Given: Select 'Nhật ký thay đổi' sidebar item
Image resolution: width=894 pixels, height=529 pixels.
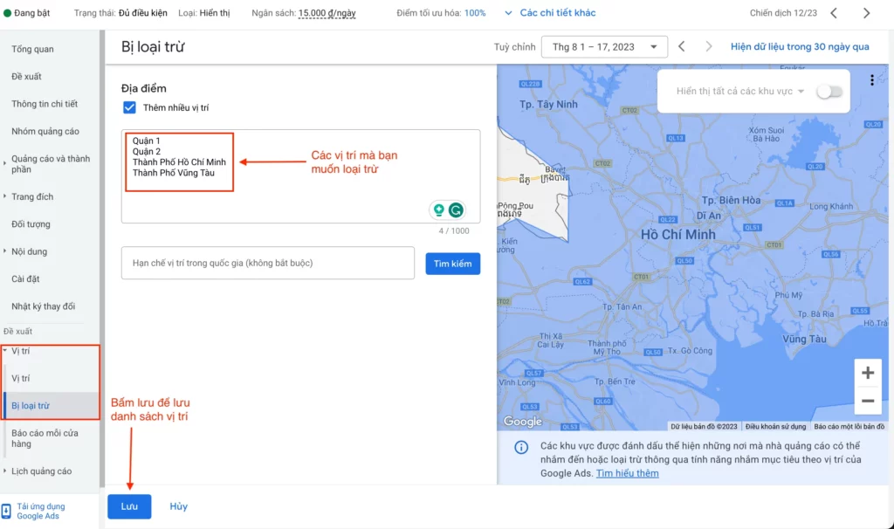Looking at the screenshot, I should pos(44,306).
